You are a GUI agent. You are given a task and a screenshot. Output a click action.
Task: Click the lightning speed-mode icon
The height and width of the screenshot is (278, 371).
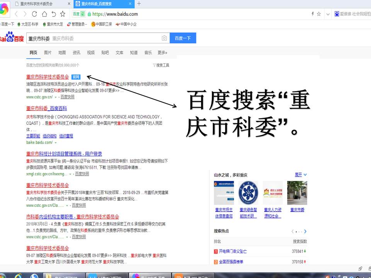[313, 14]
